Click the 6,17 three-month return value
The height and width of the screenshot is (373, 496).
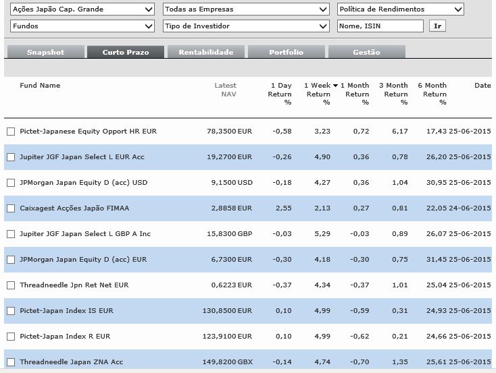pyautogui.click(x=400, y=132)
